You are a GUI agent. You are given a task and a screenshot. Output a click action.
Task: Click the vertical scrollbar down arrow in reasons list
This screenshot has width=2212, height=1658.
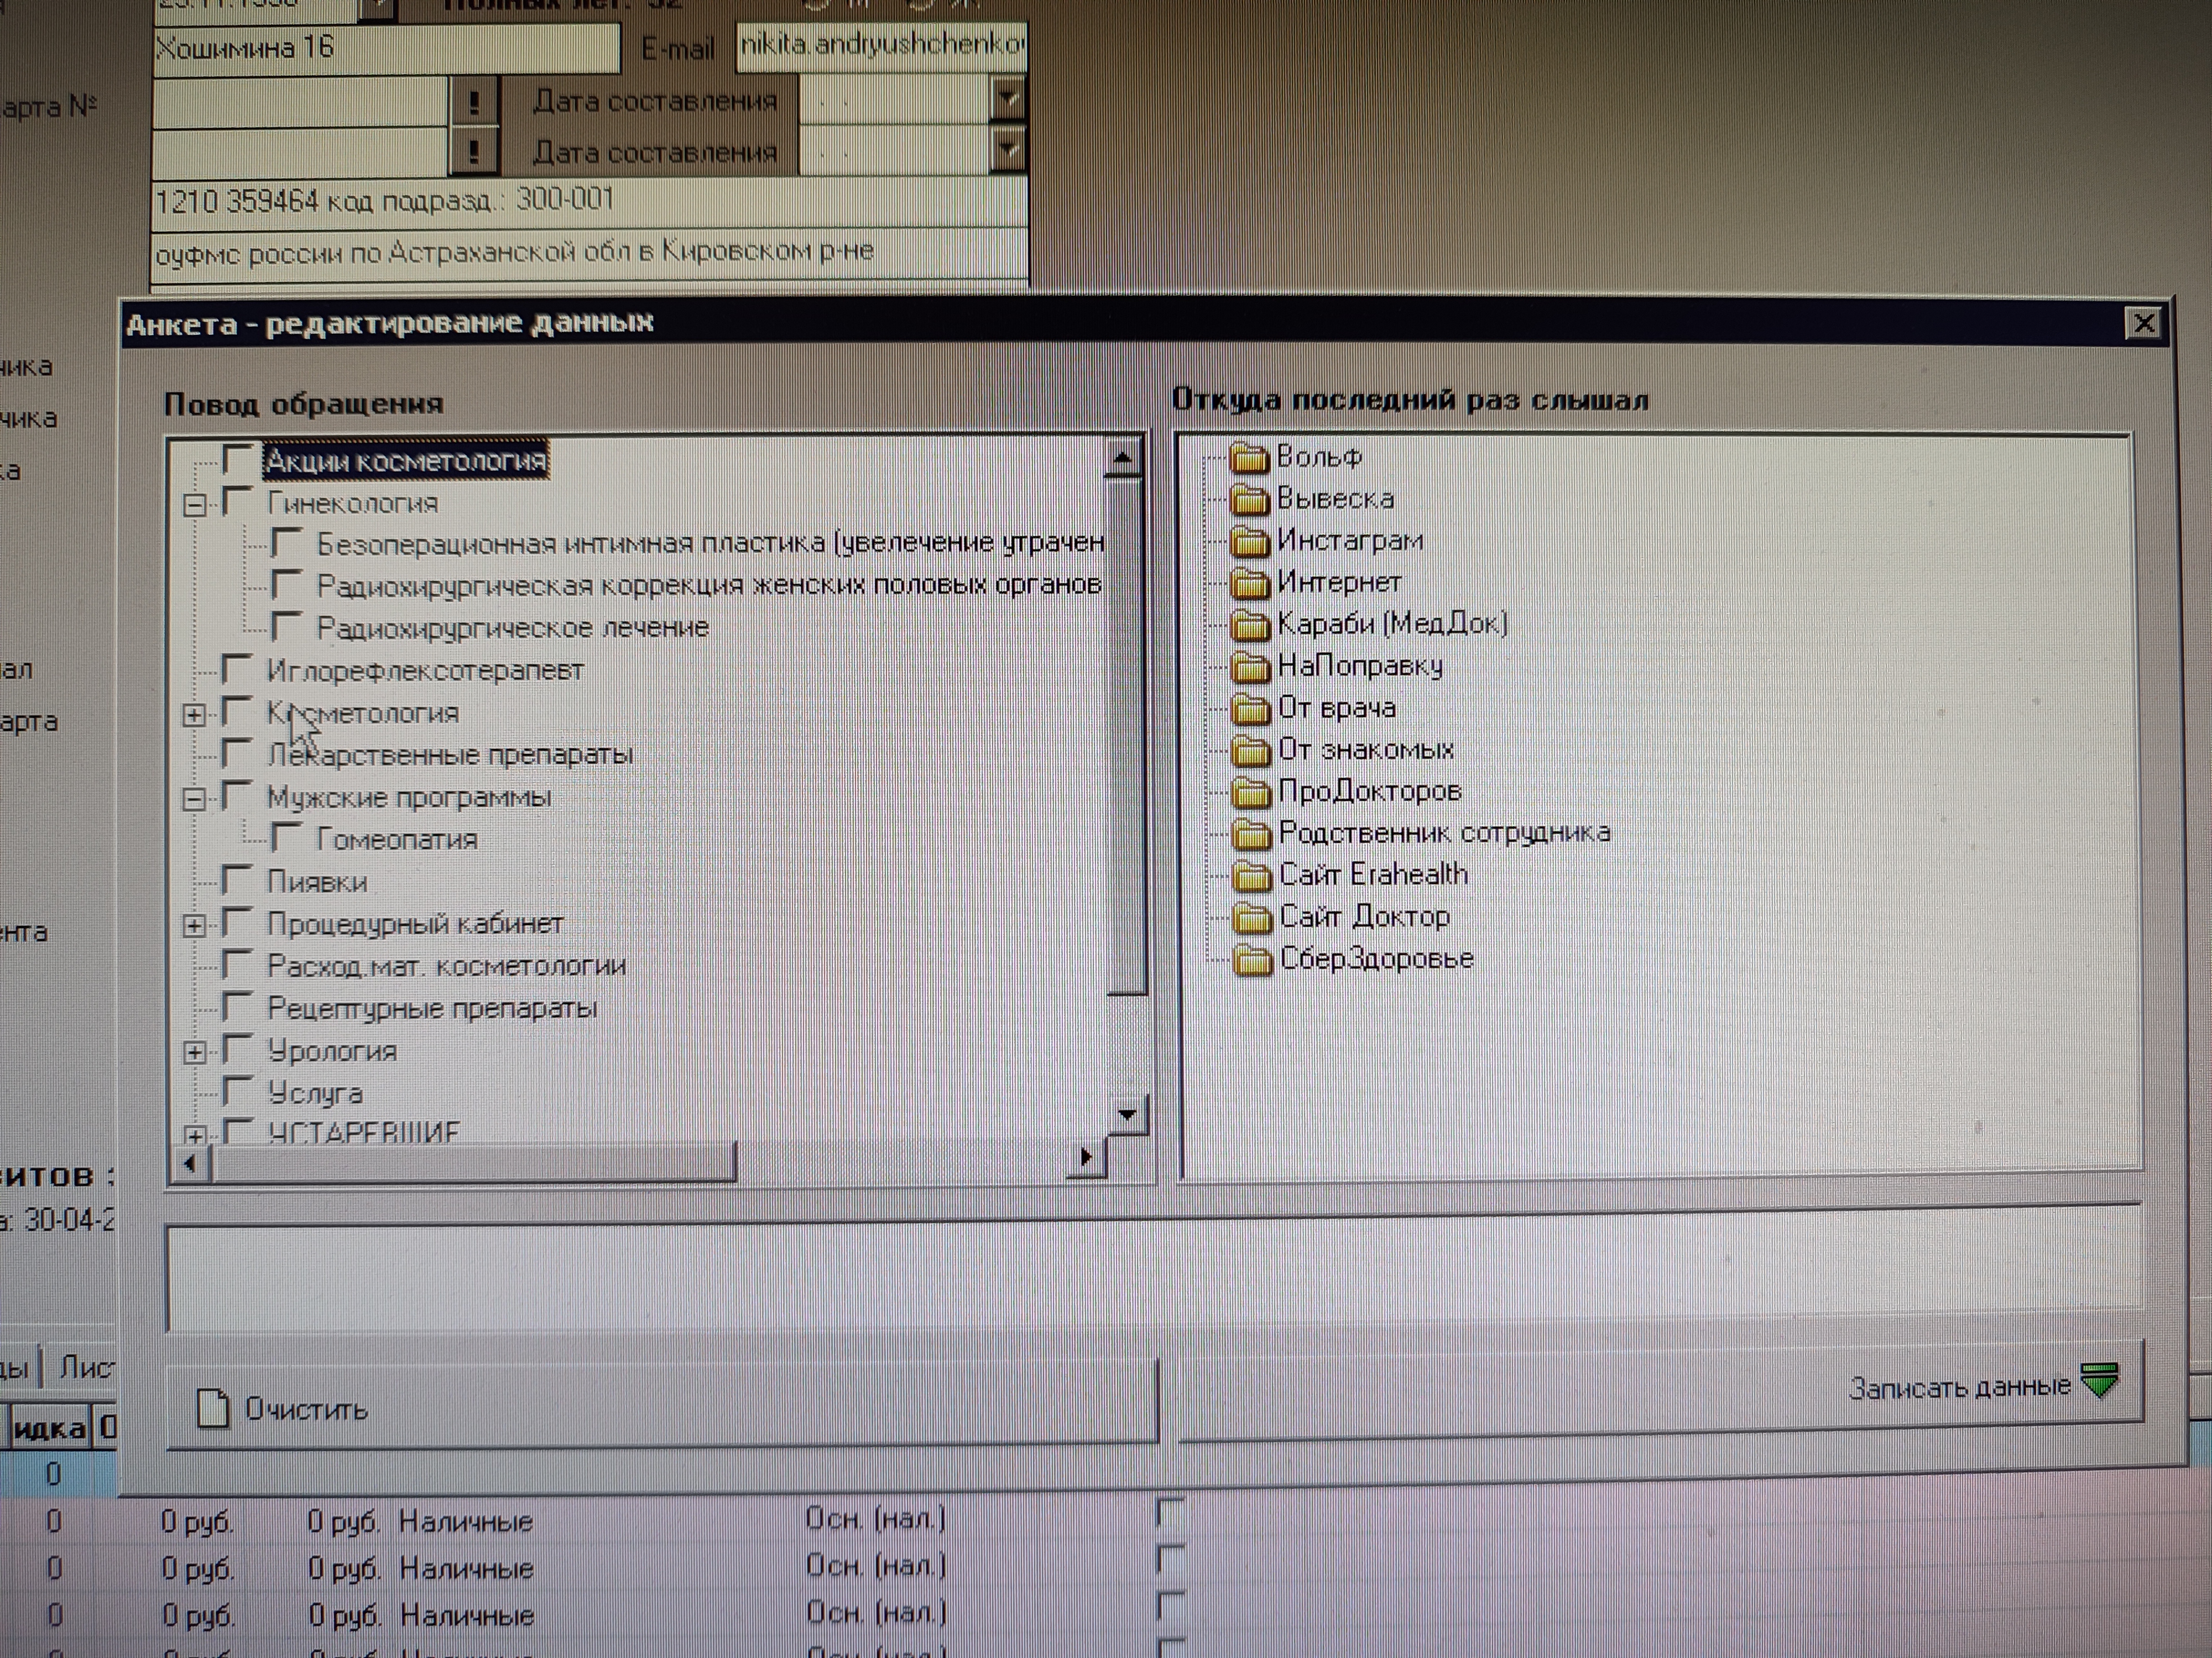point(1127,1114)
